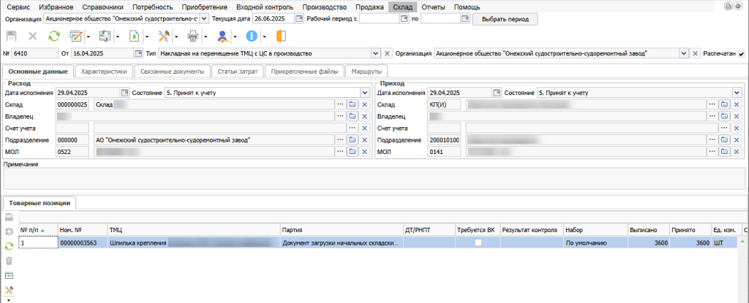
Task: Open folder icon for Расход МОЛ row
Action: click(x=353, y=152)
